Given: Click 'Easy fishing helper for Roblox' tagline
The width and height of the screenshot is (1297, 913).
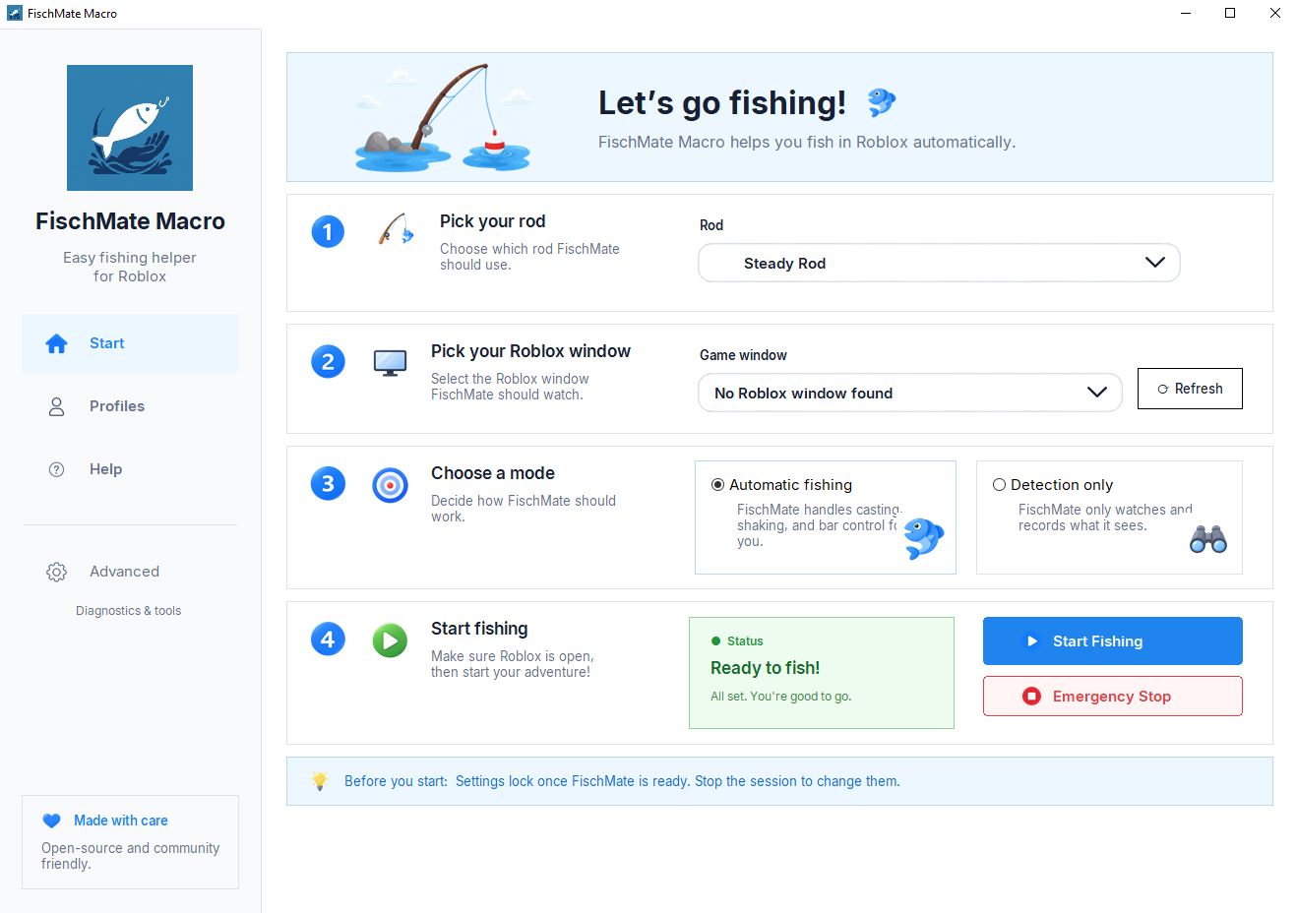Looking at the screenshot, I should pyautogui.click(x=130, y=267).
